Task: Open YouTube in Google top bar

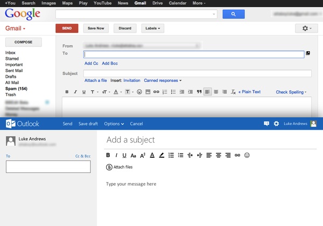Action: click(x=103, y=3)
